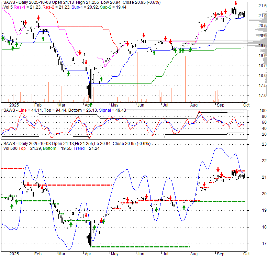Click the Apr month label on the bottom chart's time axis
The width and height of the screenshot is (268, 256).
(x=88, y=254)
